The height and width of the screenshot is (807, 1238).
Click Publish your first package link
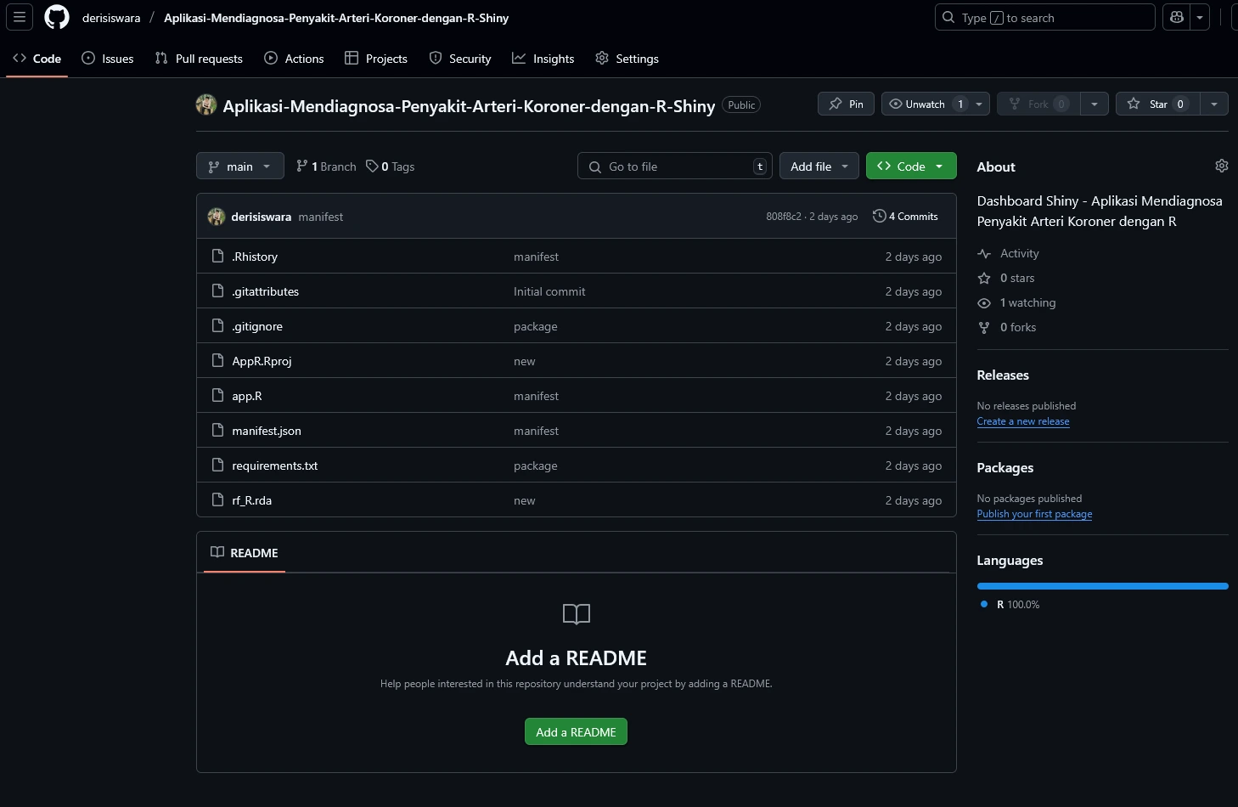pyautogui.click(x=1034, y=514)
